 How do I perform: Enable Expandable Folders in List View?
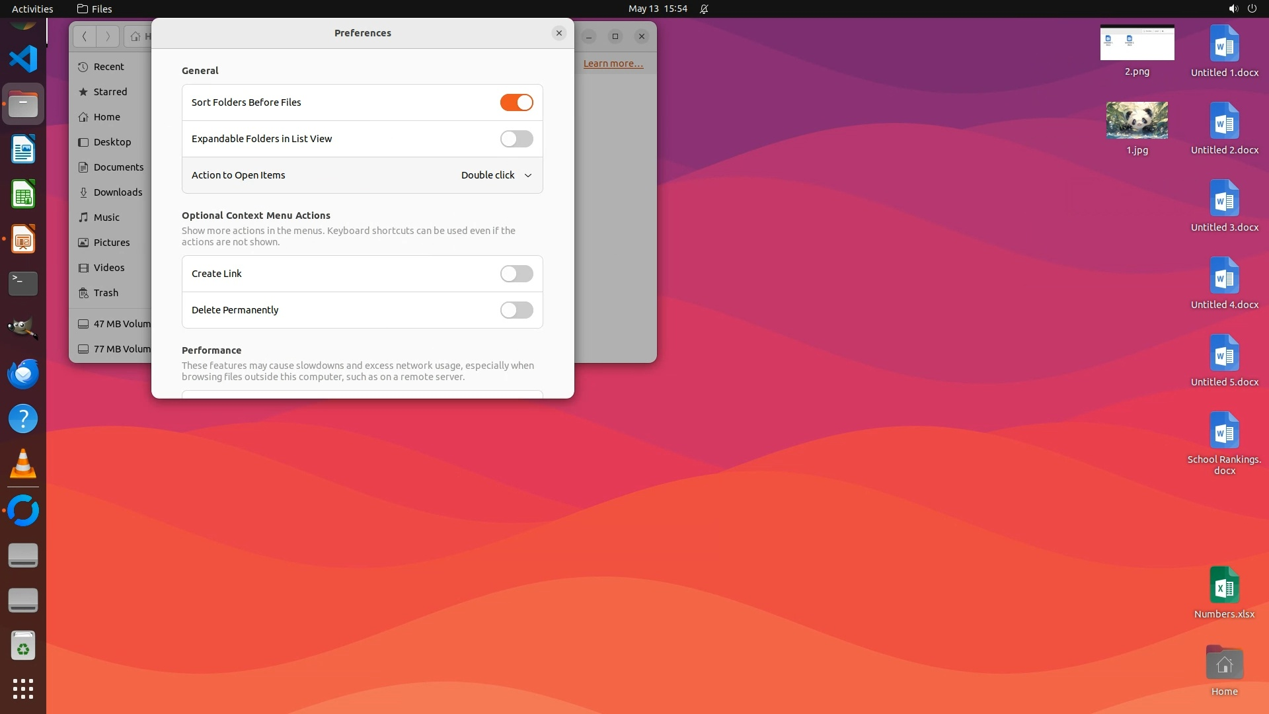(x=516, y=139)
